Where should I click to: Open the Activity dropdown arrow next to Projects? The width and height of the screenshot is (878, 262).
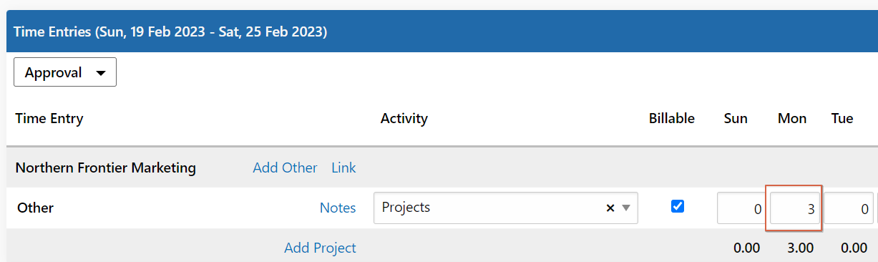point(626,208)
